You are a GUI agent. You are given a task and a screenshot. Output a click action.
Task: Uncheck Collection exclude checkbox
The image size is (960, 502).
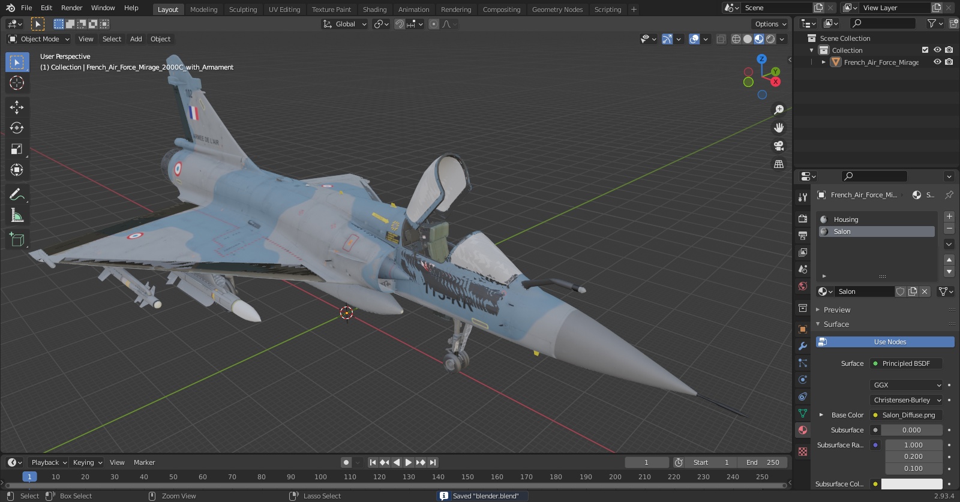click(x=925, y=50)
